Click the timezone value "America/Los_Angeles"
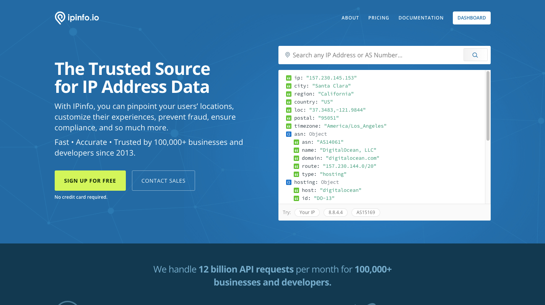 (356, 126)
